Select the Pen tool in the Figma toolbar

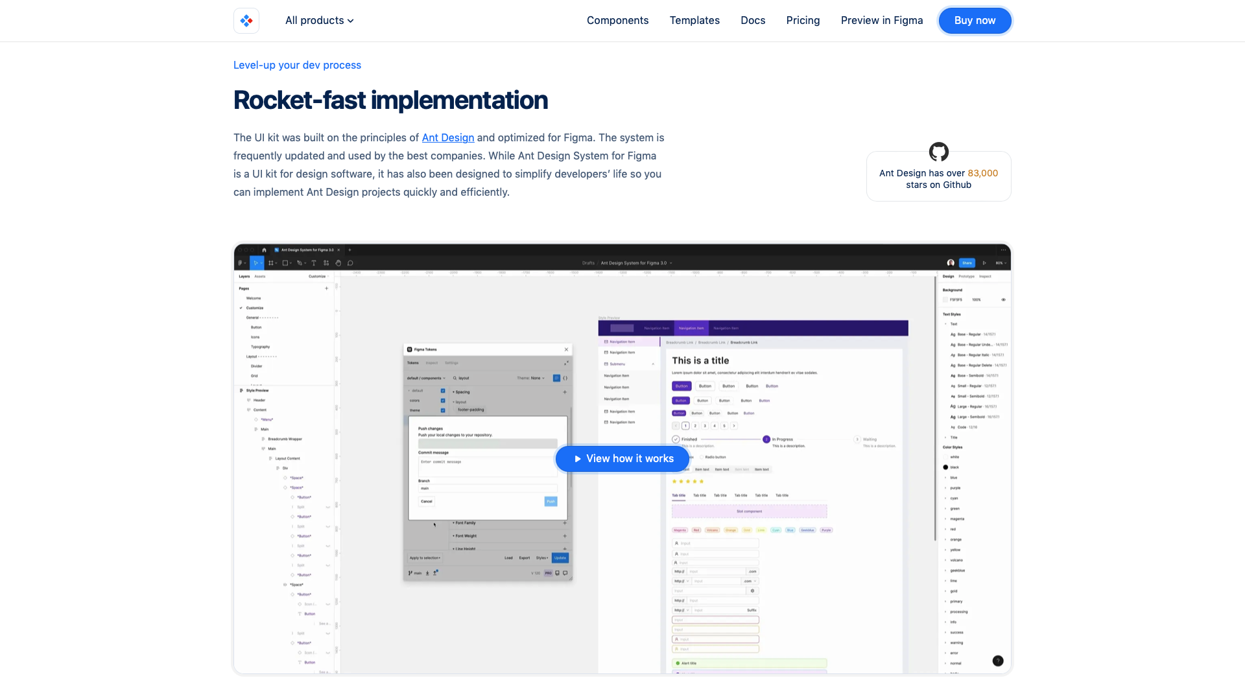(x=300, y=263)
